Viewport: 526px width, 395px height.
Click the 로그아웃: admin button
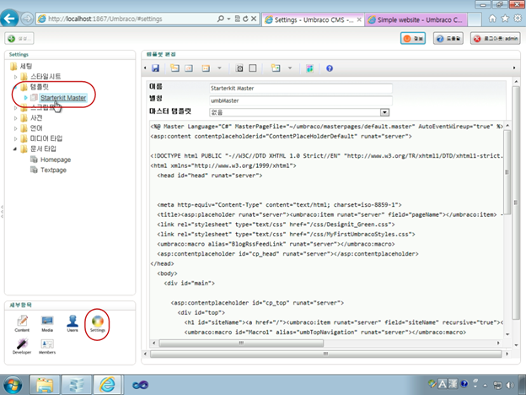pyautogui.click(x=496, y=39)
